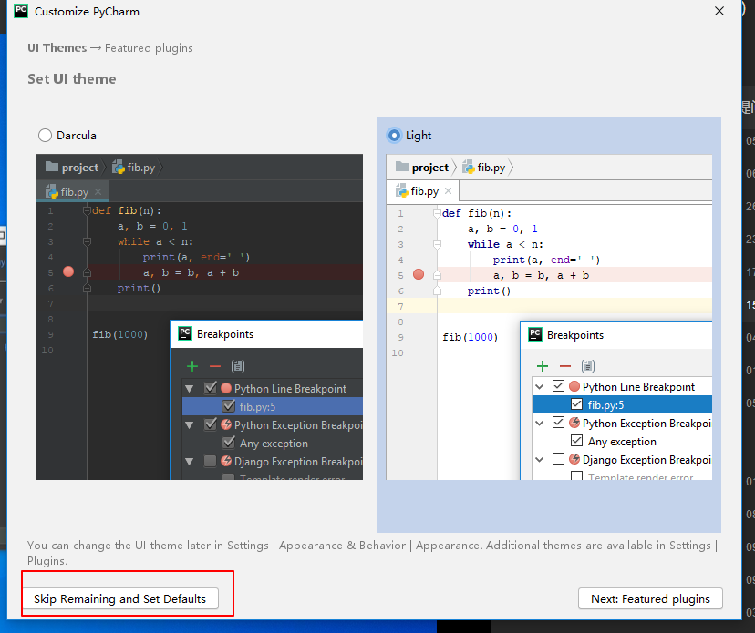Click red minus remove icon in Darcula preview
This screenshot has height=633, width=755.
click(215, 366)
